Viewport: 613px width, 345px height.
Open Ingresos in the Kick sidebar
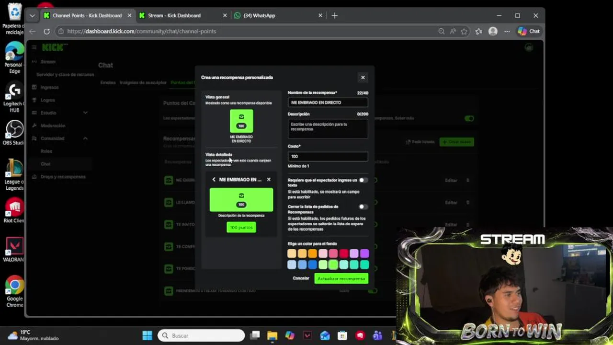pos(49,87)
